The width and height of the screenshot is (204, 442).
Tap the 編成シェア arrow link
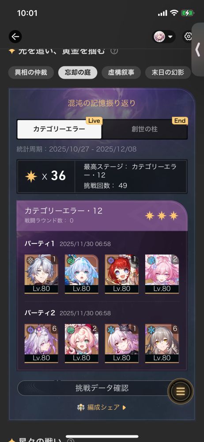(x=102, y=408)
